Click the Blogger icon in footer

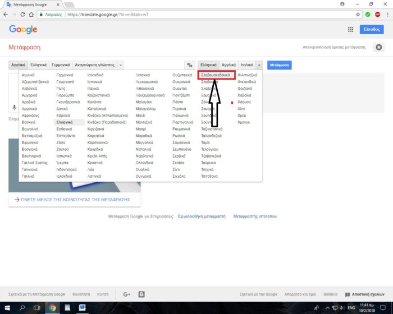click(x=141, y=294)
